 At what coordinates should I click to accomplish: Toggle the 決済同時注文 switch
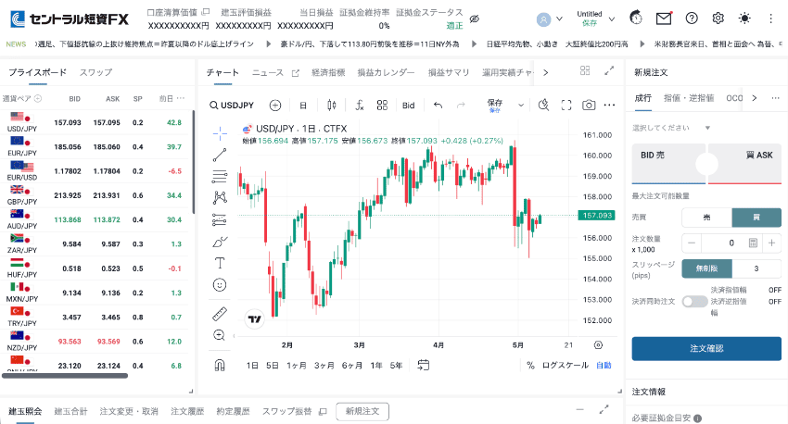point(694,302)
